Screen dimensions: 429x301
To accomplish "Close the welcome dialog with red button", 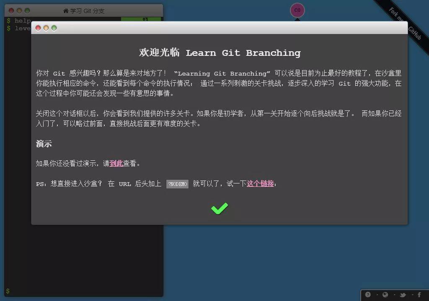I will click(38, 28).
